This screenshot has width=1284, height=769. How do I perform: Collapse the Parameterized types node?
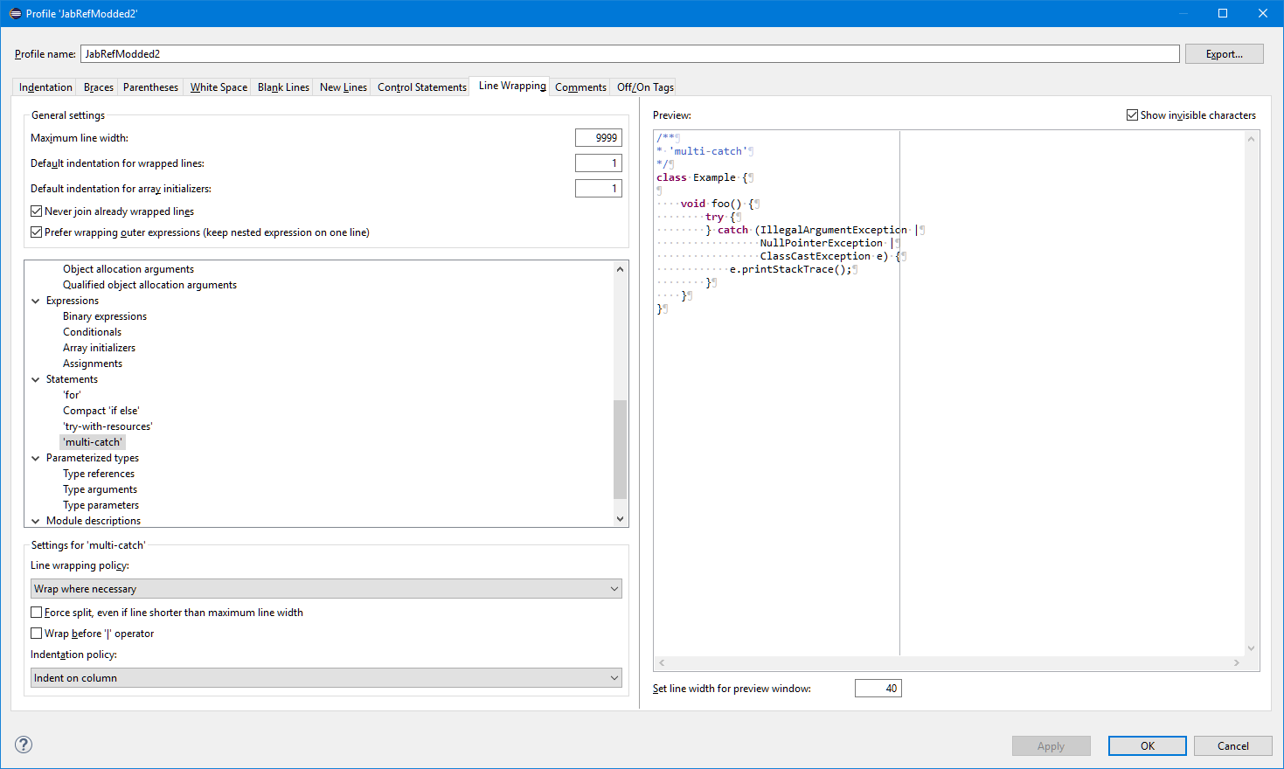[36, 458]
